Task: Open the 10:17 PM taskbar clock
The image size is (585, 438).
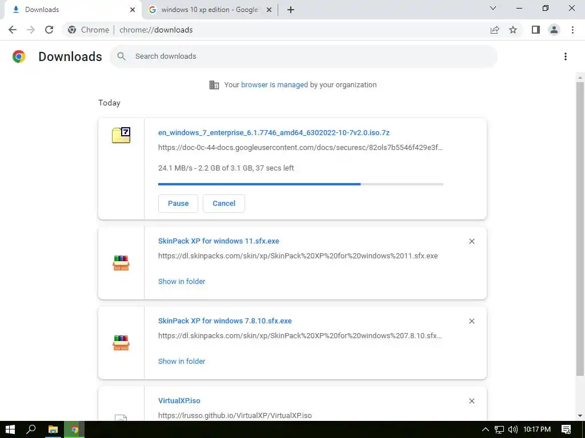Action: 537,429
